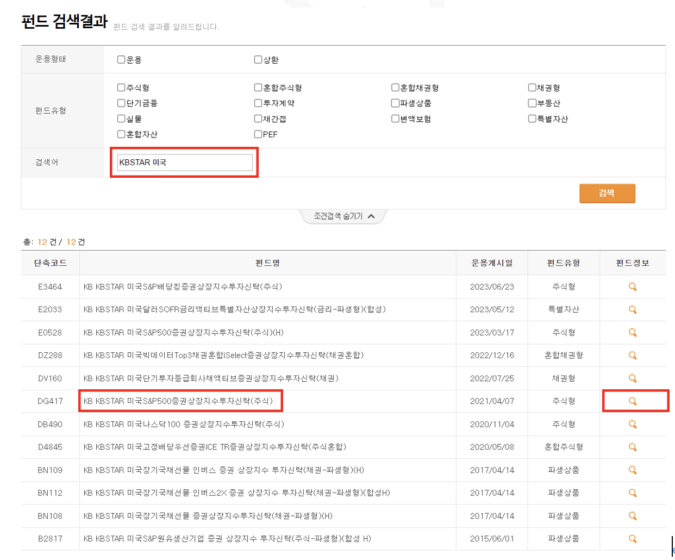675x560 pixels.
Task: Open fund info magnifier for E2033 row
Action: [x=633, y=309]
